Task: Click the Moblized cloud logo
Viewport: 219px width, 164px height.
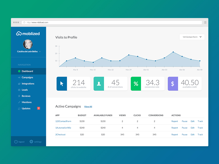Action: [x=19, y=34]
